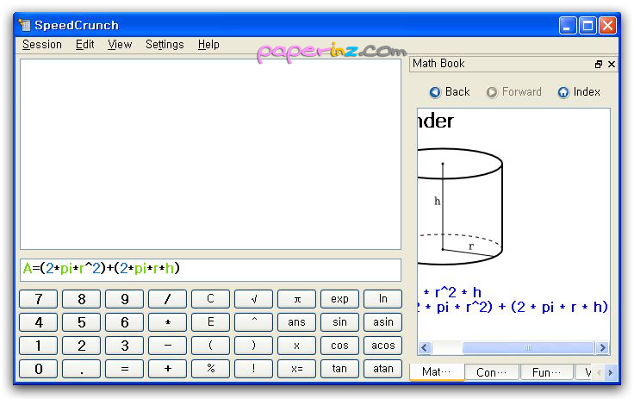Image resolution: width=634 pixels, height=399 pixels.
Task: Open the Settings menu
Action: (165, 45)
